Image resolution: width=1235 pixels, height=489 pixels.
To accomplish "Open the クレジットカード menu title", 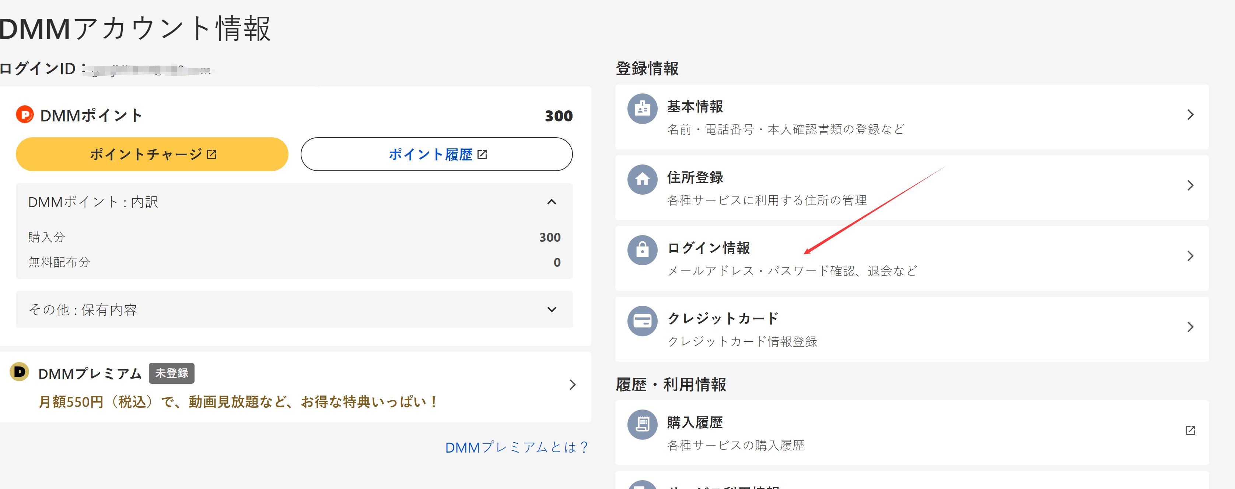I will click(x=723, y=319).
